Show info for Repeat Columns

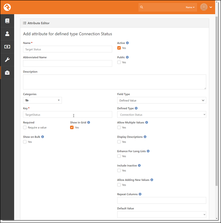click(140, 194)
